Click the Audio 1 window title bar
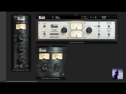The width and height of the screenshot is (126, 94). (21, 15)
